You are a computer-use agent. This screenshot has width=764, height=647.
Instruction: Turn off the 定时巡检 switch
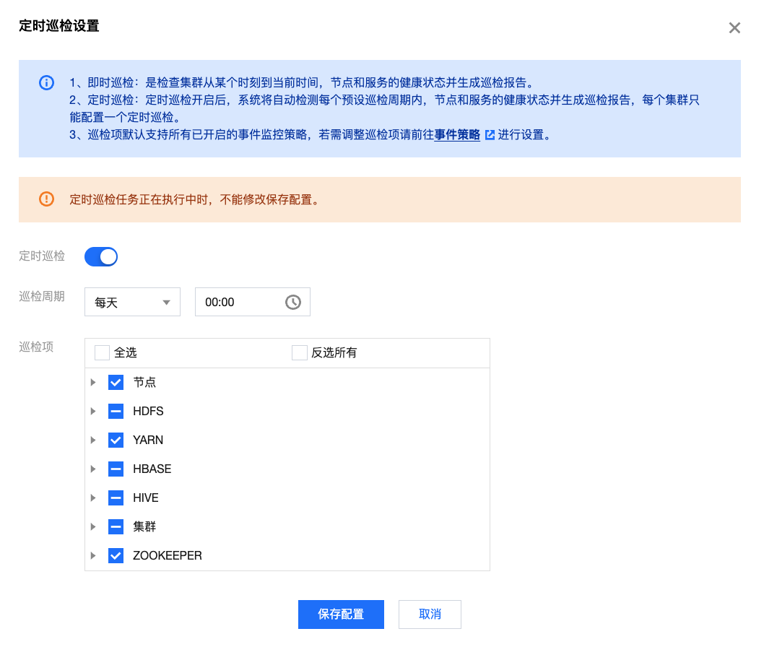(x=101, y=256)
